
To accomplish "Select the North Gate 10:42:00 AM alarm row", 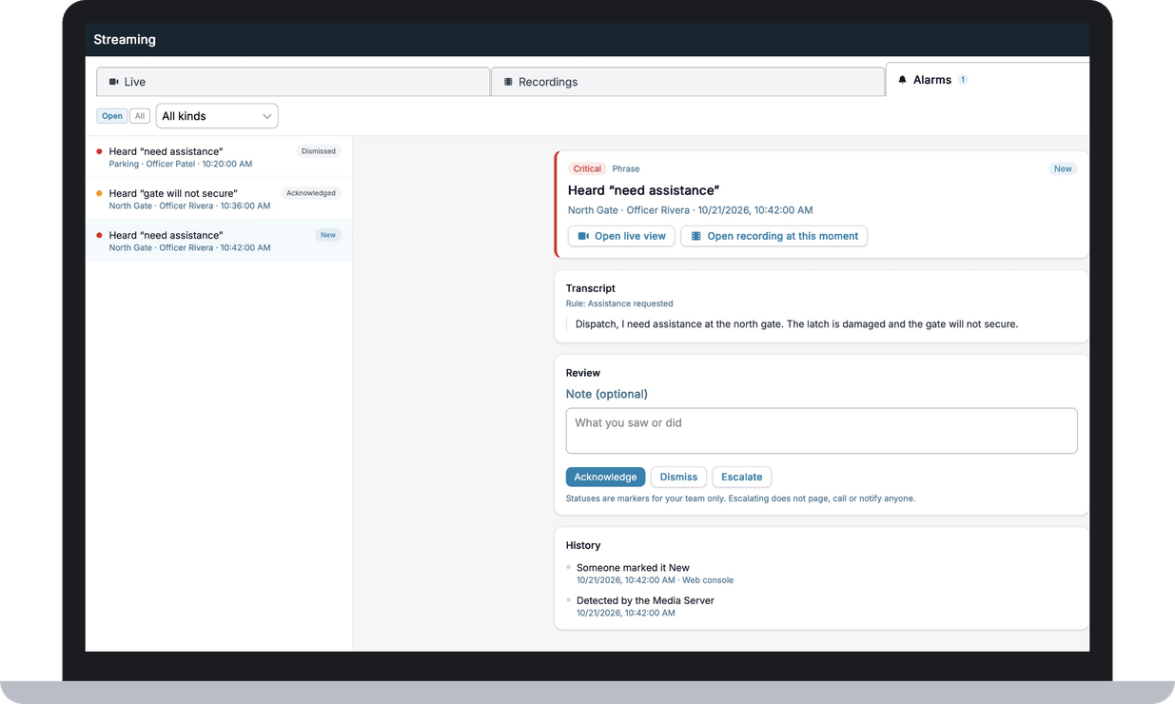I will (219, 241).
